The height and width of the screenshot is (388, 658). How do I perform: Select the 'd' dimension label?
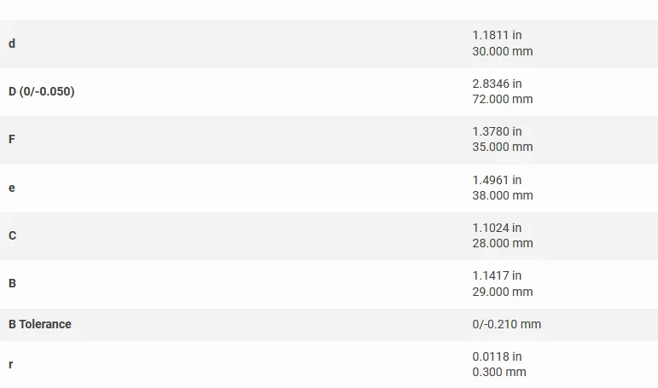12,43
